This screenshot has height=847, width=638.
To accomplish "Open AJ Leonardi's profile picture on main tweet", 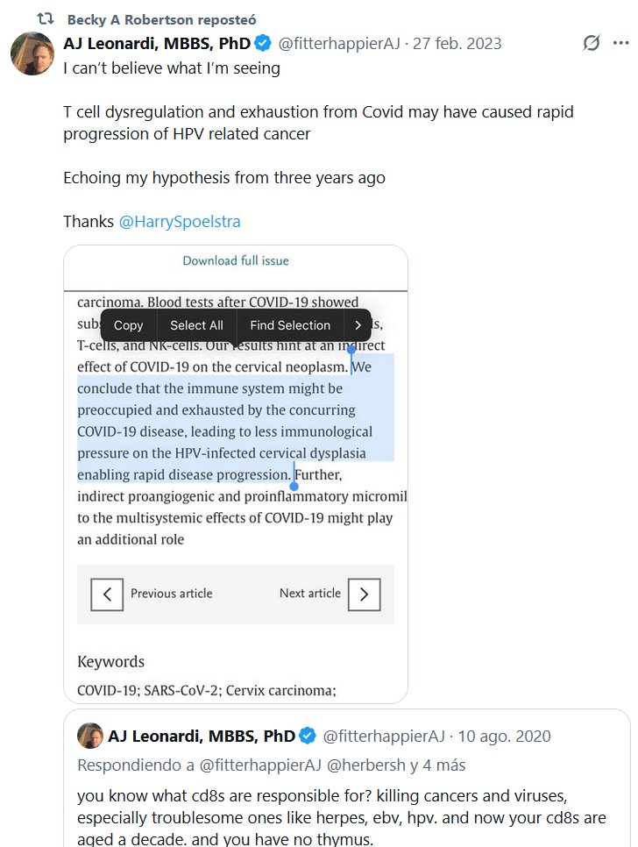I will (32, 53).
